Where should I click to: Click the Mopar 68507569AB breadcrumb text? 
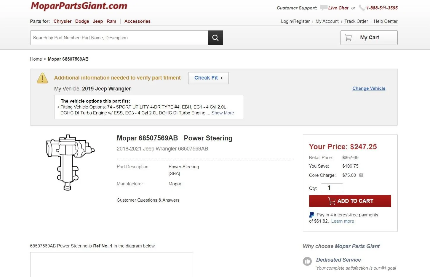pos(68,59)
